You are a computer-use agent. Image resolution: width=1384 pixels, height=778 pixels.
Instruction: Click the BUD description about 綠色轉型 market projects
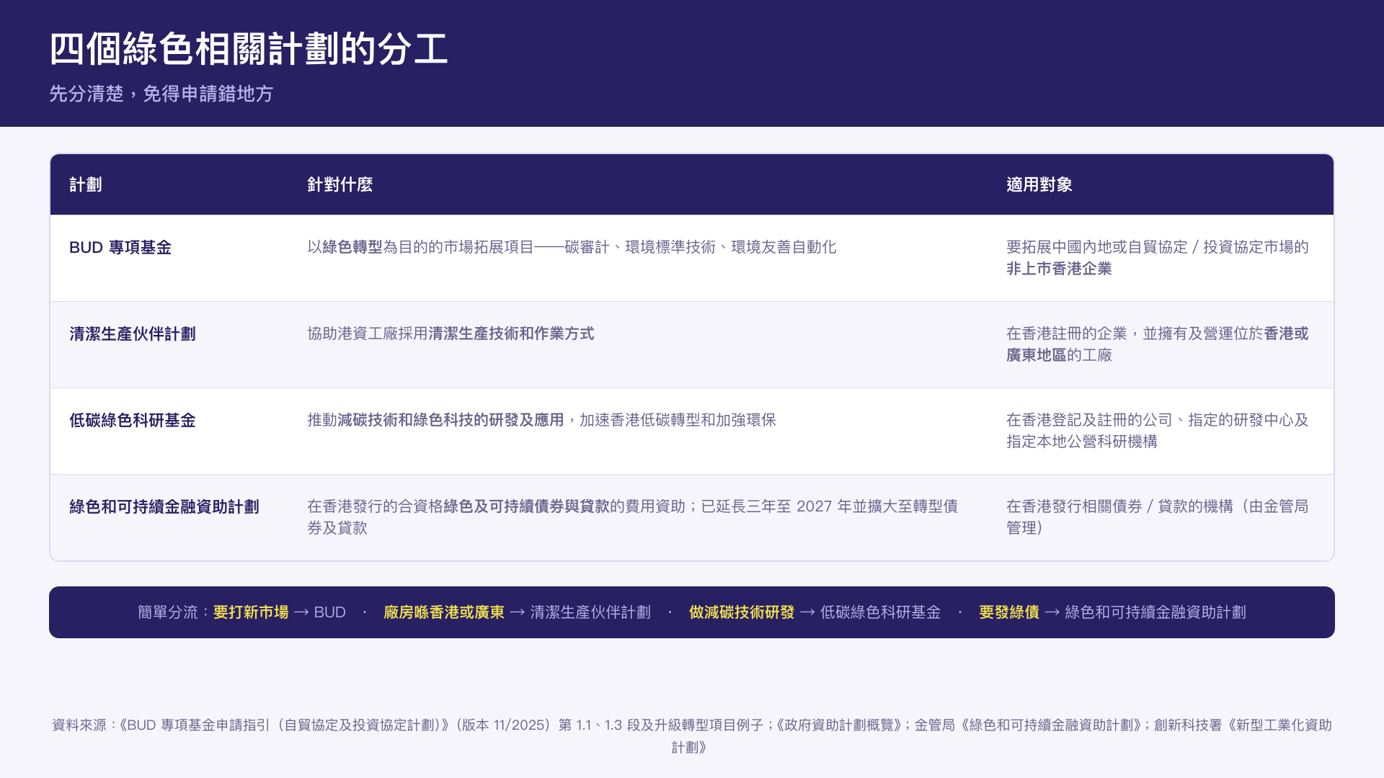pos(572,247)
